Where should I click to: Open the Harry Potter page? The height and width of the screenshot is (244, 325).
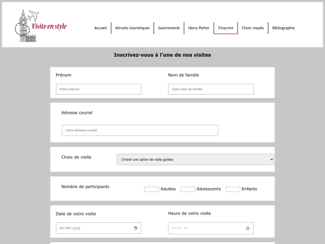pos(199,28)
